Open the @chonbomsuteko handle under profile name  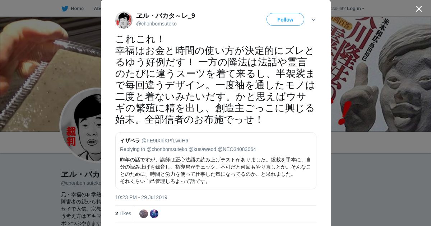click(x=81, y=183)
